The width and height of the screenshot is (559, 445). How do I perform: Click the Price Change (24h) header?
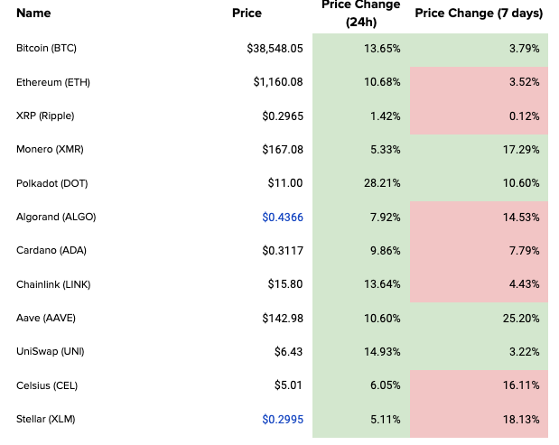[x=360, y=14]
